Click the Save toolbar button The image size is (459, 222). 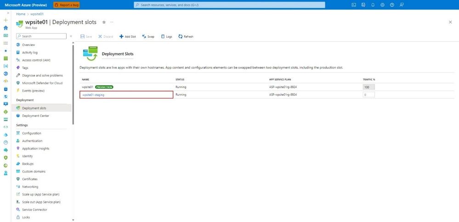point(86,37)
